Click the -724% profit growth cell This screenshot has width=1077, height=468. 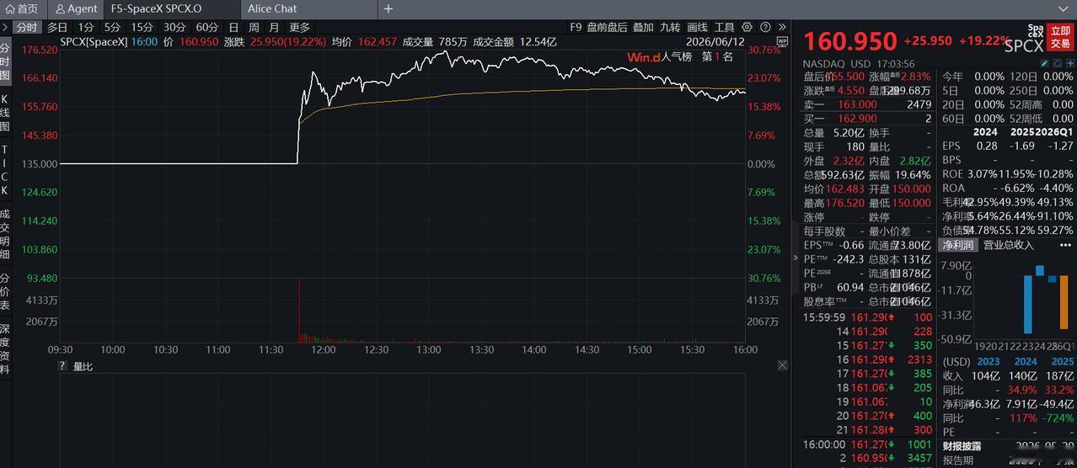(1058, 417)
